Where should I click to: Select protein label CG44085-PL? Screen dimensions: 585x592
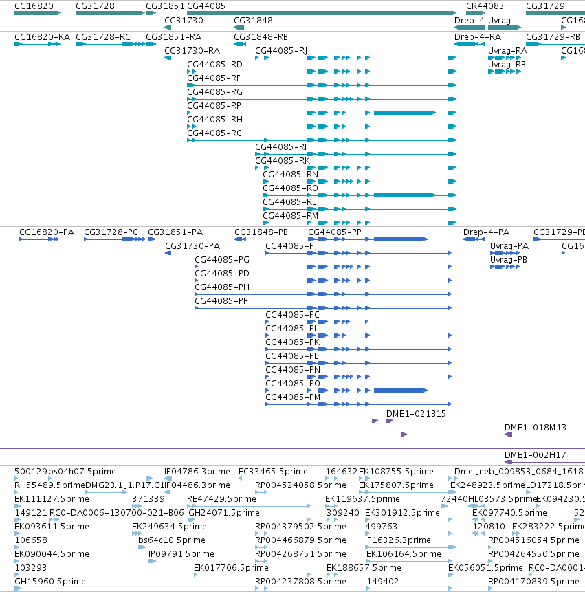(x=291, y=356)
